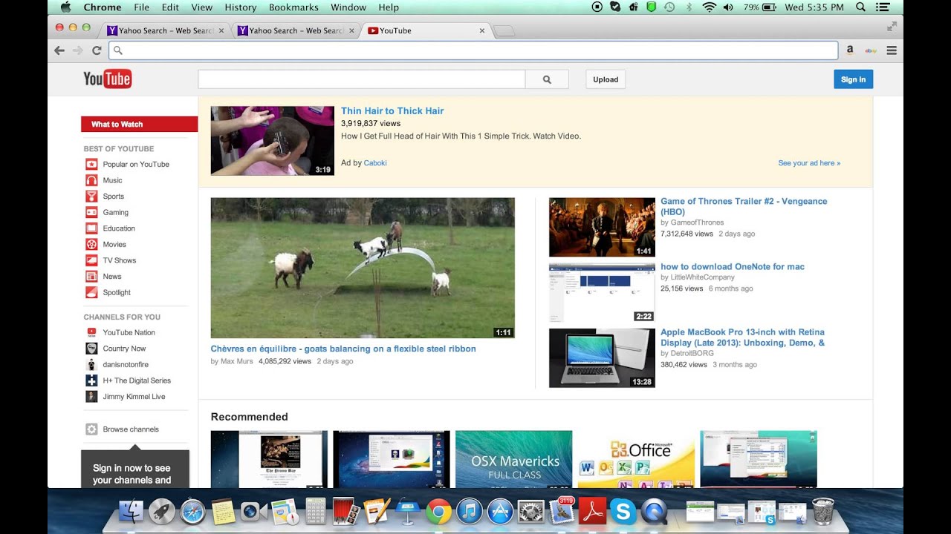This screenshot has height=534, width=951.
Task: Open the Edit menu
Action: tap(170, 7)
